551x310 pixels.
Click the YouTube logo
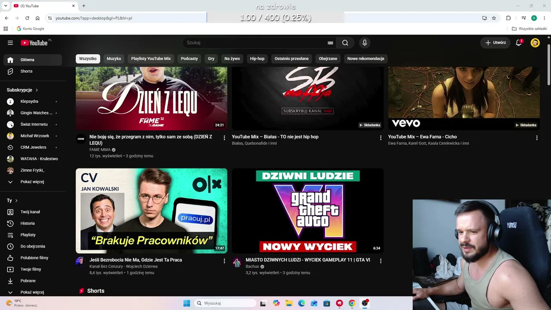(x=34, y=43)
